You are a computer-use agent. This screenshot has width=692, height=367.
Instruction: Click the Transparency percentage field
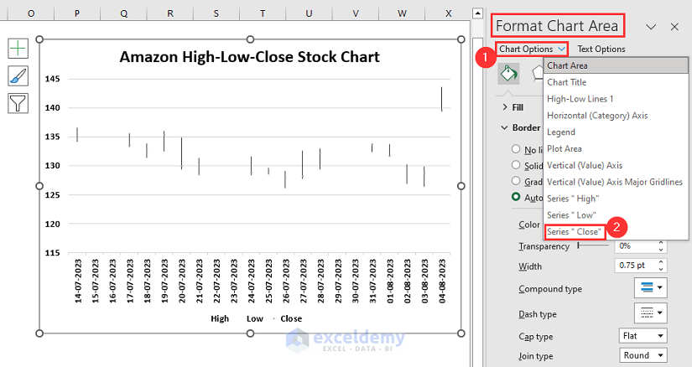636,246
